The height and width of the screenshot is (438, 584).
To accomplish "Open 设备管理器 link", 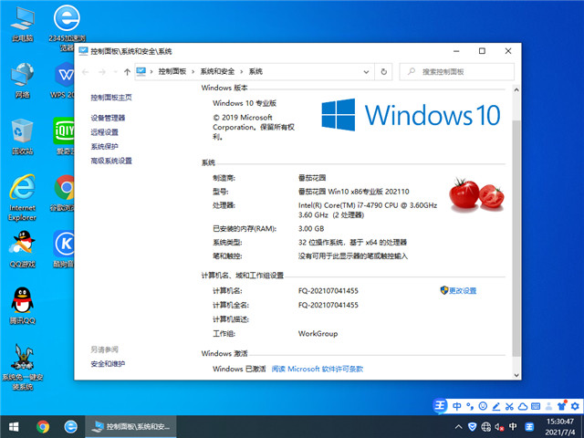I will click(x=108, y=118).
